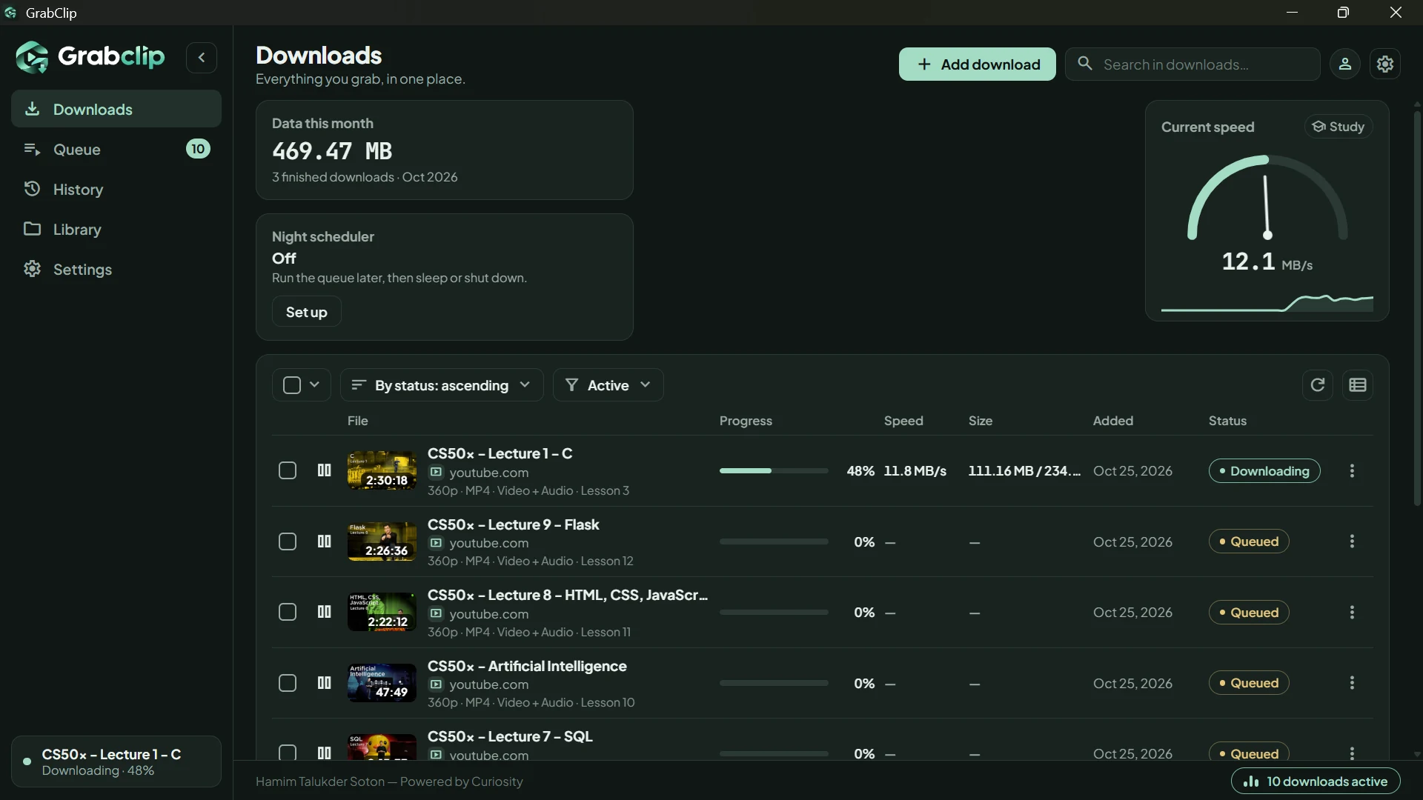Click the Lecture 1 - C video thumbnail
The image size is (1423, 800).
382,470
